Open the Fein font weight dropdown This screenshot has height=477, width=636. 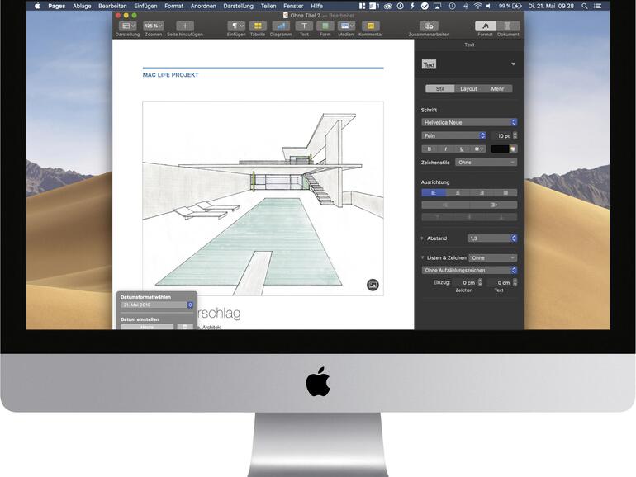coord(453,136)
